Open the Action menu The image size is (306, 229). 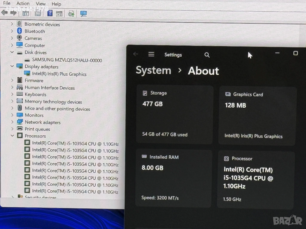coord(23,4)
